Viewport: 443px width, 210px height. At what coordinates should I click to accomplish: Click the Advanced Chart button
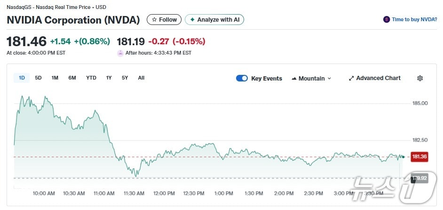tap(378, 78)
